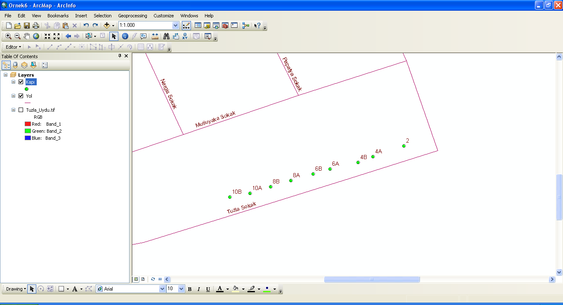This screenshot has height=305, width=563.
Task: Launch ModelBuilder window icon
Action: coord(246,26)
